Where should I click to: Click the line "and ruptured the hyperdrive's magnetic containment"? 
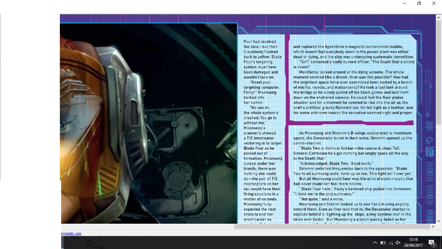click(348, 47)
